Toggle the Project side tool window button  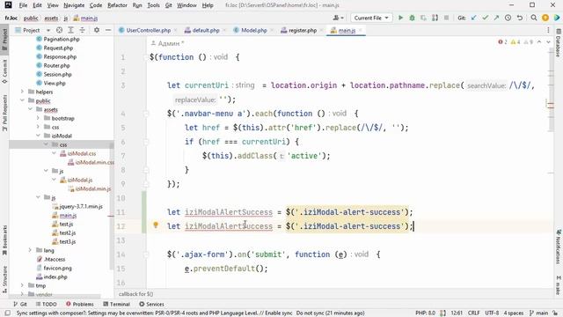point(4,39)
